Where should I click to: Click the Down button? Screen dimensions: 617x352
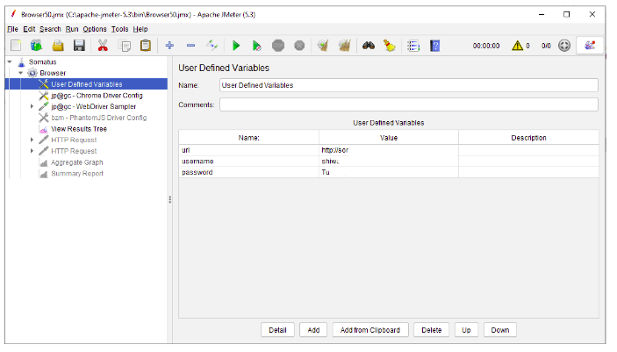coord(500,330)
